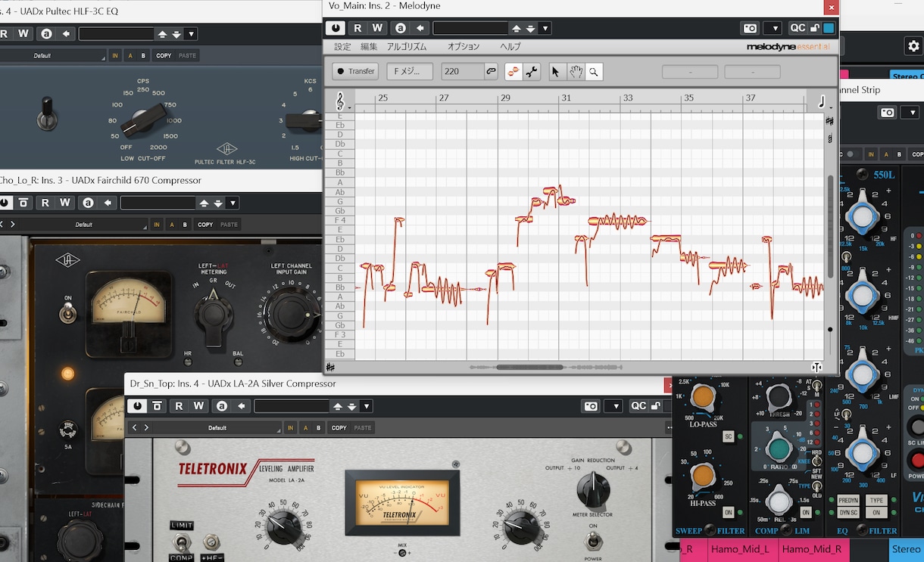924x562 pixels.
Task: Toggle the lock icon next to QC
Action: point(815,28)
